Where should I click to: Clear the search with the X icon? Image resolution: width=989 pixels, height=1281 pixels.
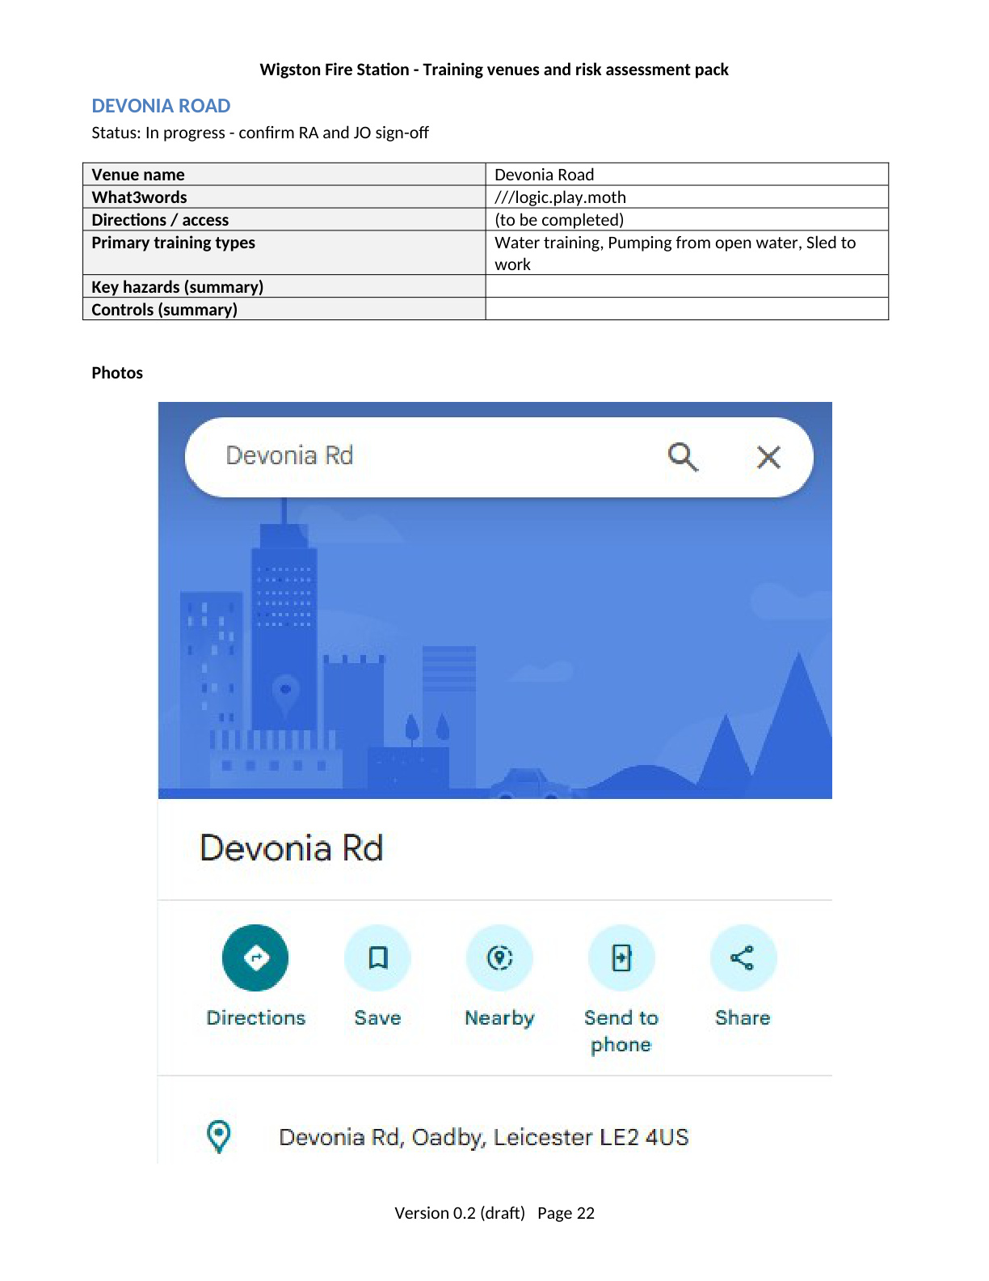768,458
